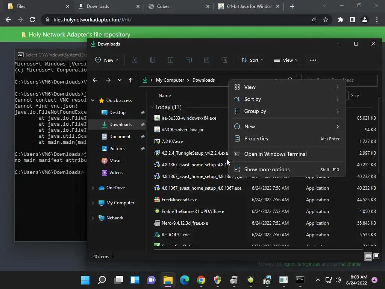Viewport: 385px width, 289px height.
Task: Go back in Explorer navigation
Action: (x=95, y=80)
